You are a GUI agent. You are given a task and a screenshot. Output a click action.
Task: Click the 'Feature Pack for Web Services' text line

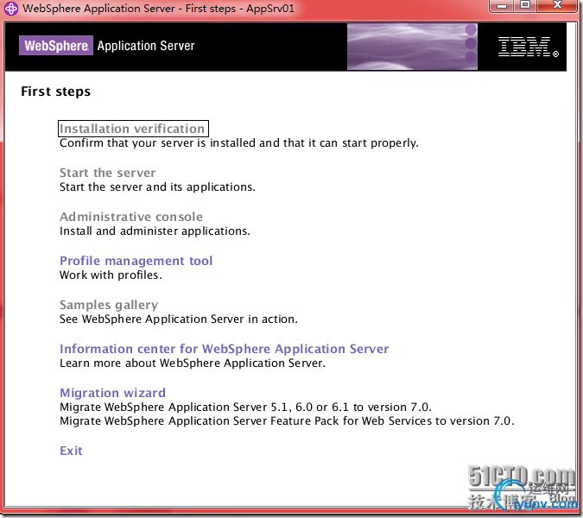[287, 421]
